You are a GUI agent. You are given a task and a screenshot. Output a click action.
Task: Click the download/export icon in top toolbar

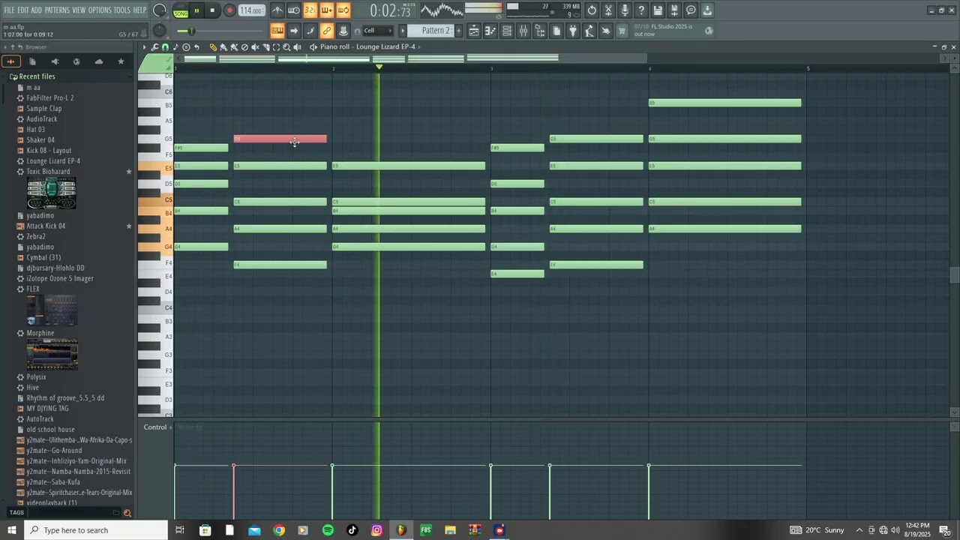click(x=707, y=10)
